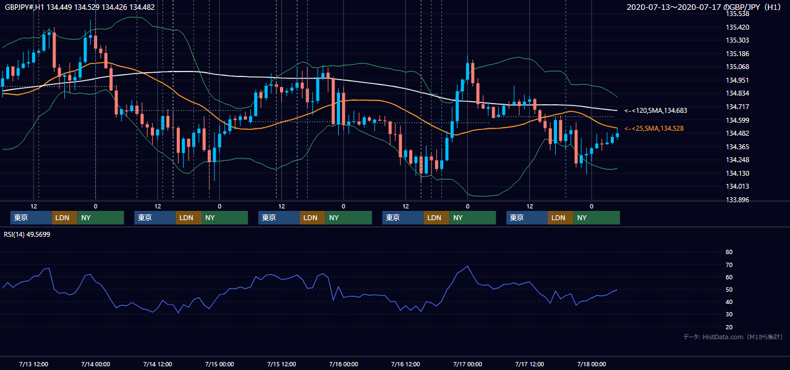Click price axis label 134.951
The height and width of the screenshot is (370, 790).
pos(737,80)
